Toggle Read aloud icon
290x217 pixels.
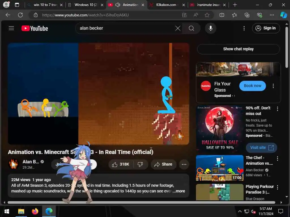[196, 15]
